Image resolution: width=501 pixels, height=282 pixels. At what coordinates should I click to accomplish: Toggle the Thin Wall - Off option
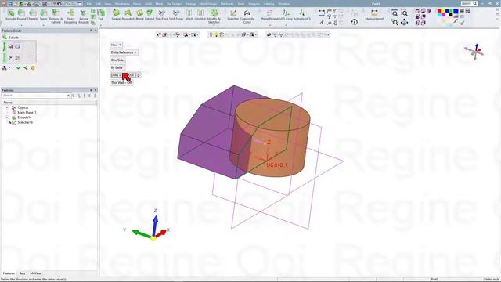coord(121,82)
